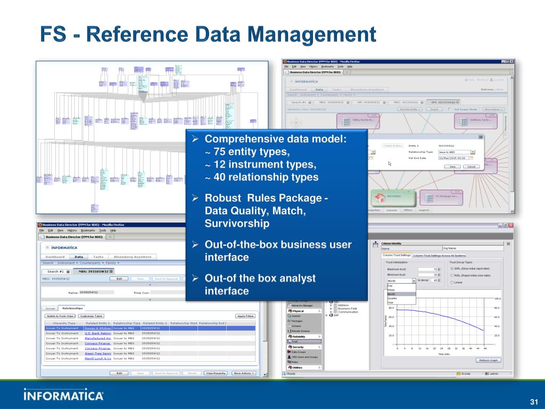
Task: Expand the Business Party tree node
Action: click(331, 308)
